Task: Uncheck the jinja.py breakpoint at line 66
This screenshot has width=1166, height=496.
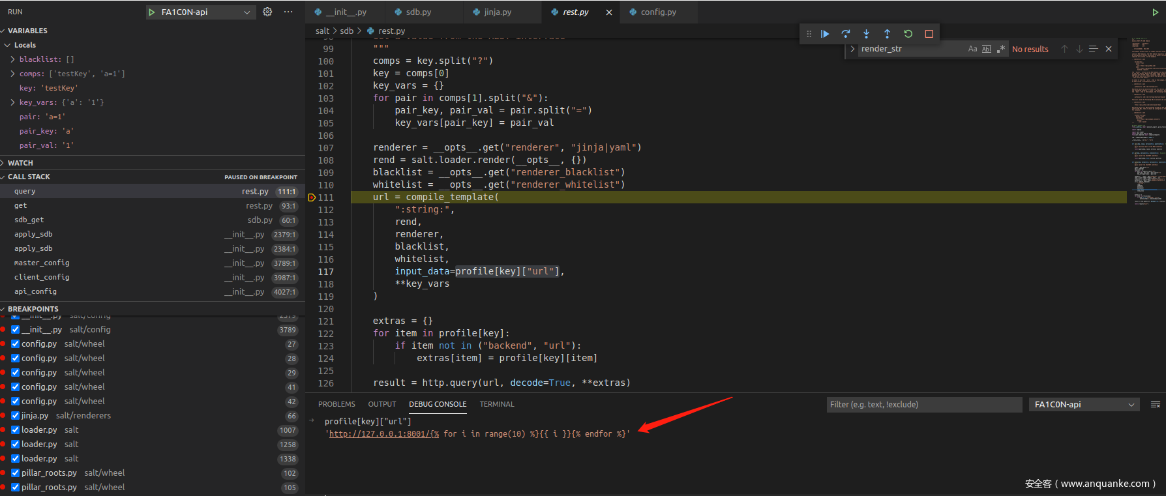Action: click(15, 416)
